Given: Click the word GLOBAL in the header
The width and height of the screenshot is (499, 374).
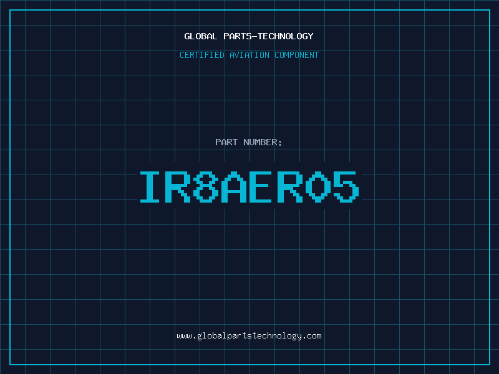Looking at the screenshot, I should click(200, 36).
